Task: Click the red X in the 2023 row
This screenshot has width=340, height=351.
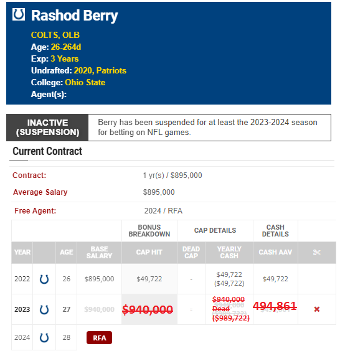Action: (x=317, y=309)
